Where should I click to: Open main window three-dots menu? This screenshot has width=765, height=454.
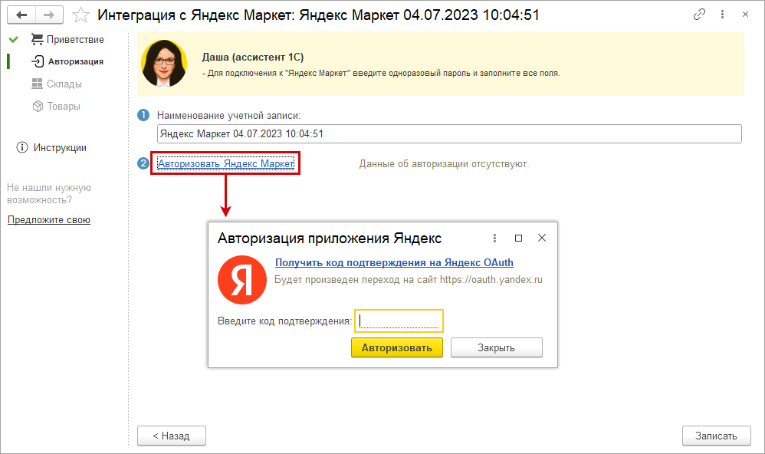click(723, 15)
